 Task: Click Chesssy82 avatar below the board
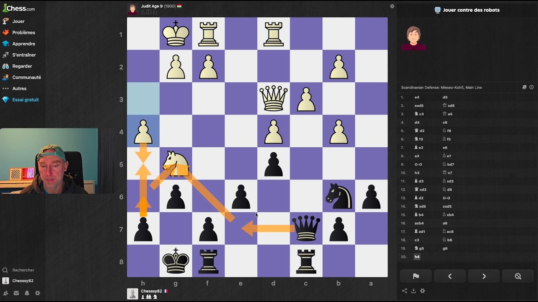pyautogui.click(x=132, y=294)
